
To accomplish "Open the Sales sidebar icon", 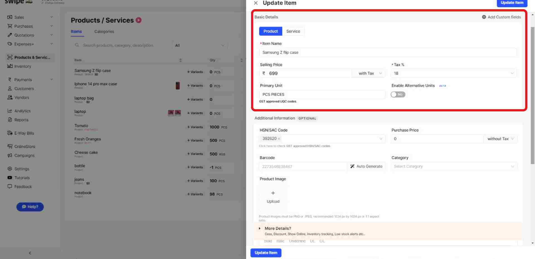I will click(x=10, y=17).
